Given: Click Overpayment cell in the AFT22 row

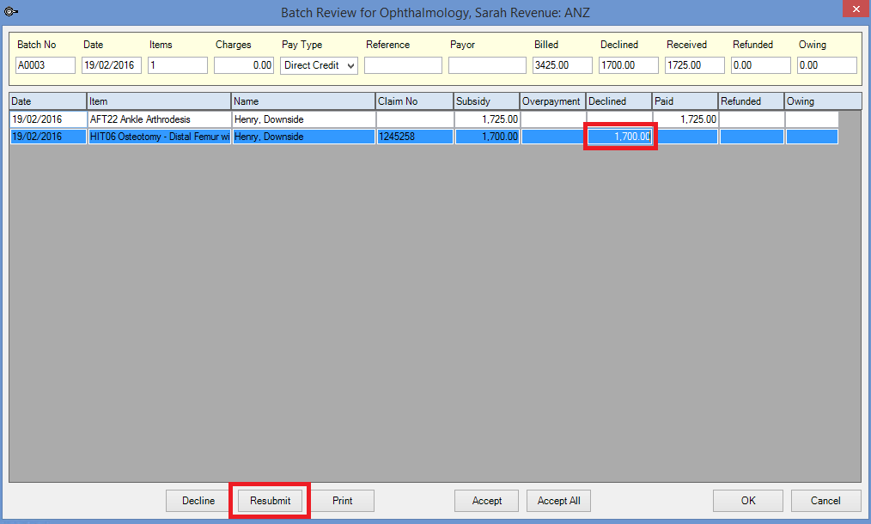Looking at the screenshot, I should coord(553,119).
